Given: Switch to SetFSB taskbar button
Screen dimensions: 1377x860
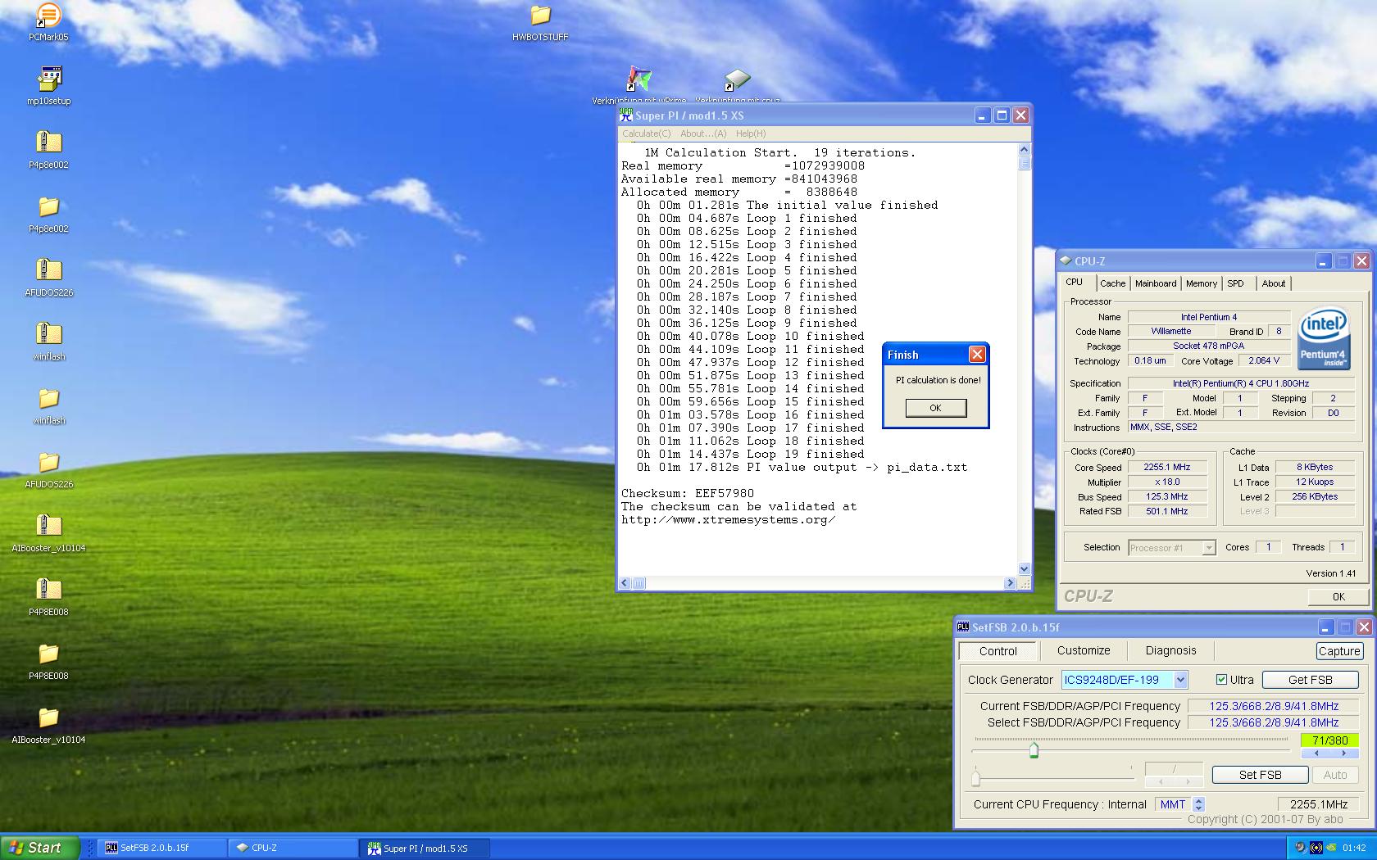Looking at the screenshot, I should tap(161, 849).
